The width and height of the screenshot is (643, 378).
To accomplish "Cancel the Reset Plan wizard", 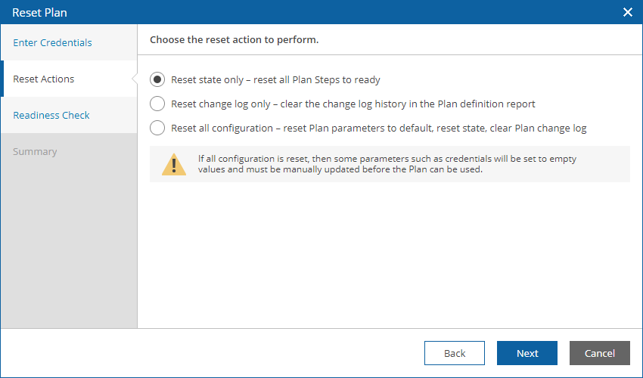I will point(600,353).
